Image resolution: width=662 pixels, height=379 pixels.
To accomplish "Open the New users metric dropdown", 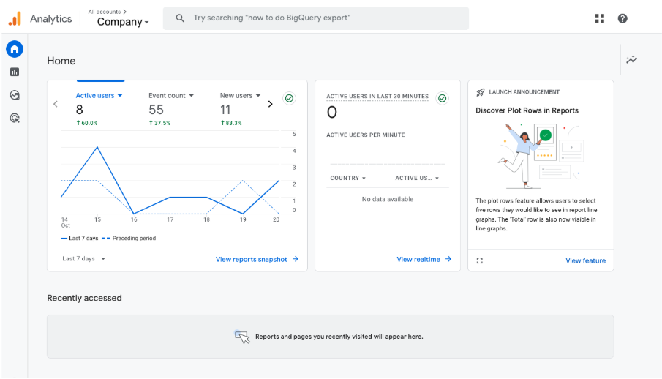I will (240, 96).
